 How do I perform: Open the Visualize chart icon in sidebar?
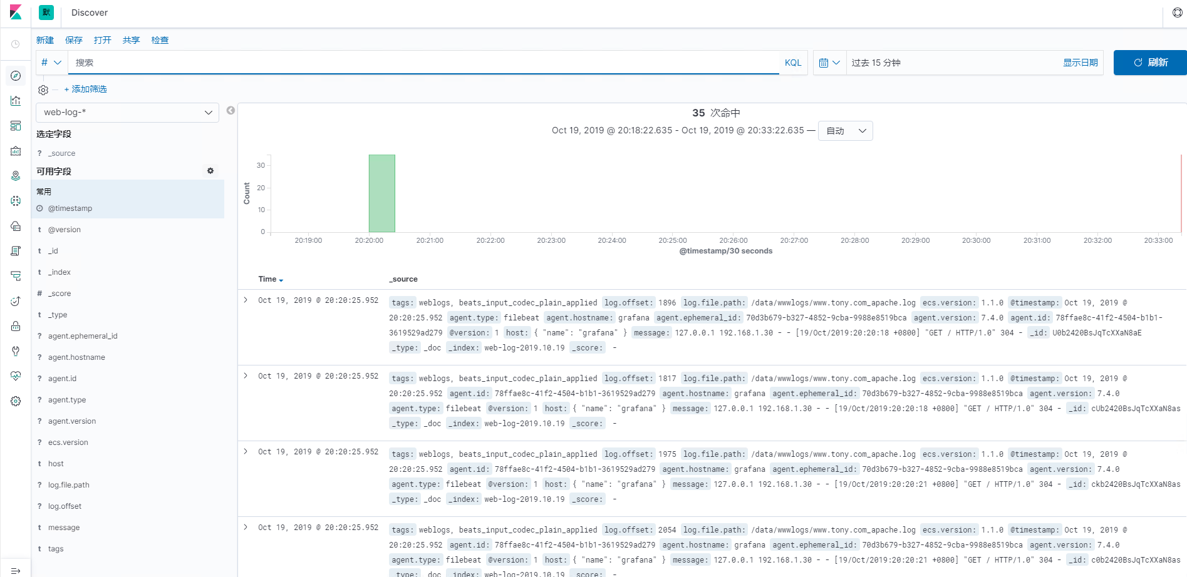(x=16, y=101)
